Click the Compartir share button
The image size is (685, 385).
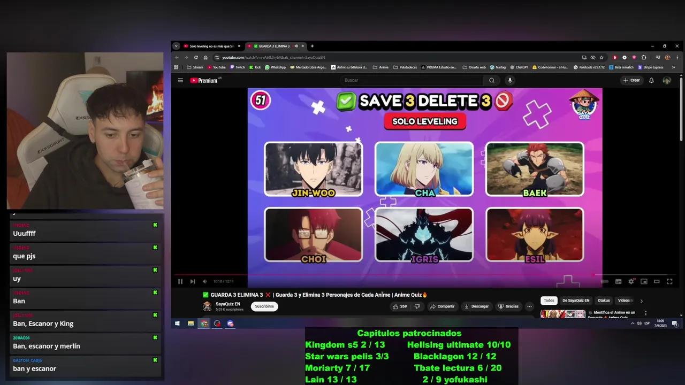click(442, 306)
